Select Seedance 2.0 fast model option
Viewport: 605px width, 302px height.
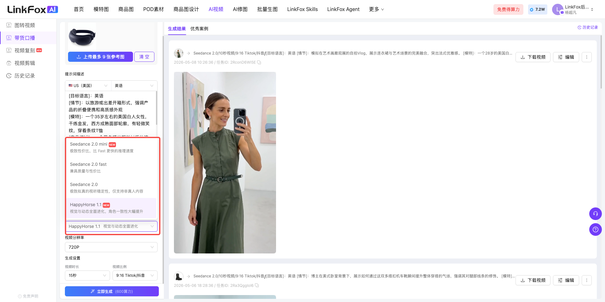(x=111, y=167)
